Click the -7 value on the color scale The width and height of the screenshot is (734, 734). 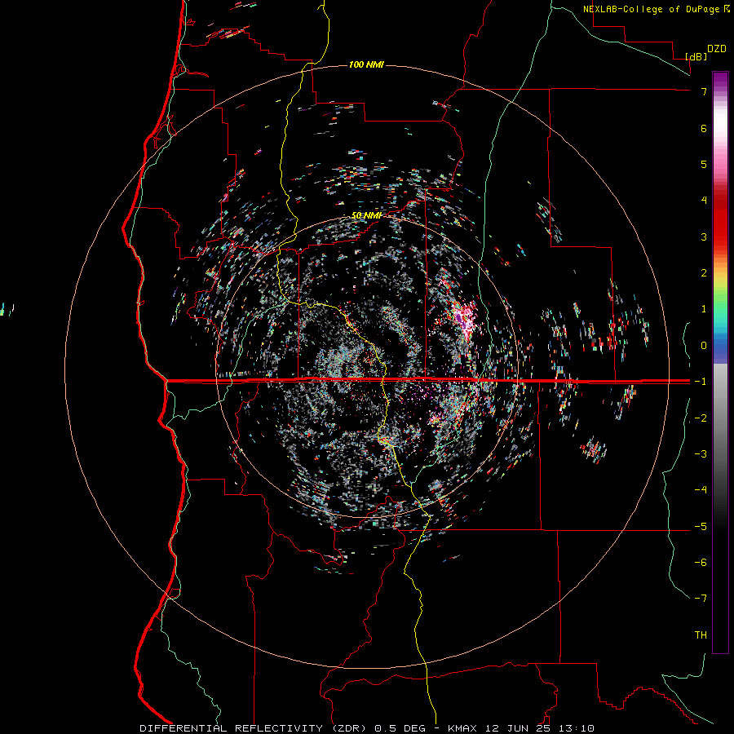pos(701,599)
